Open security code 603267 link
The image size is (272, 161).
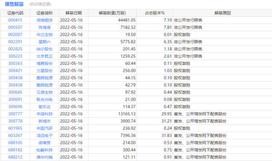click(15, 136)
